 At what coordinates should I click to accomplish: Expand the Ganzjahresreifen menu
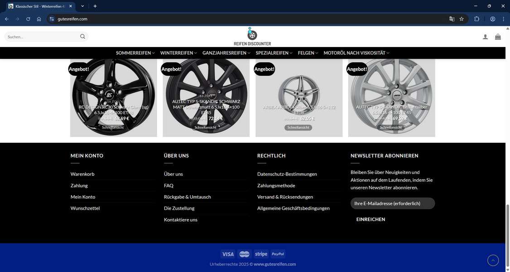(226, 53)
